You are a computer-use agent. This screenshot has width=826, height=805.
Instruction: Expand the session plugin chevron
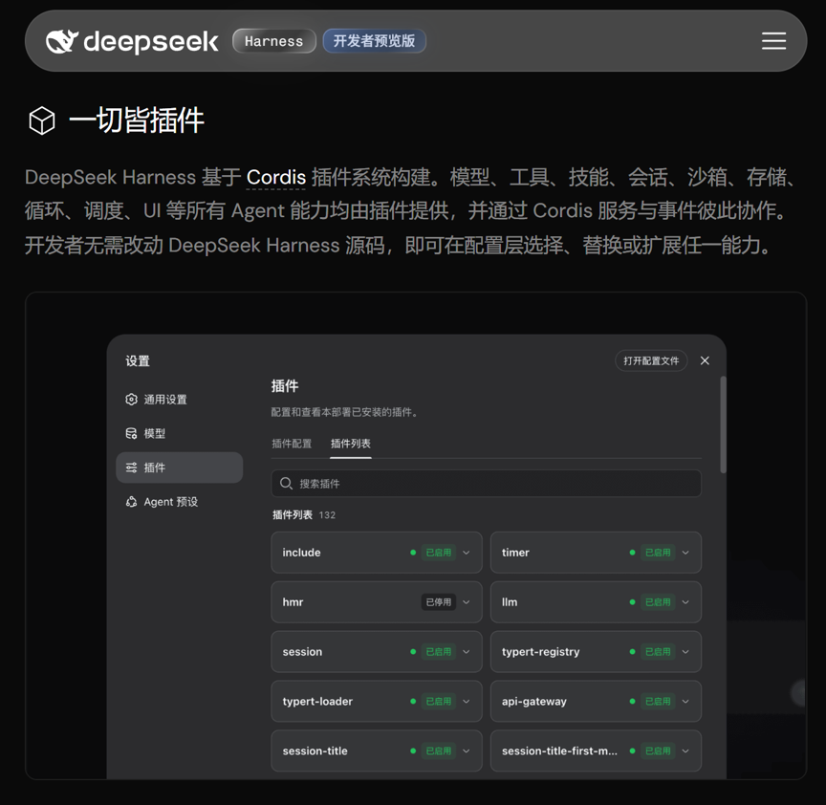[467, 652]
